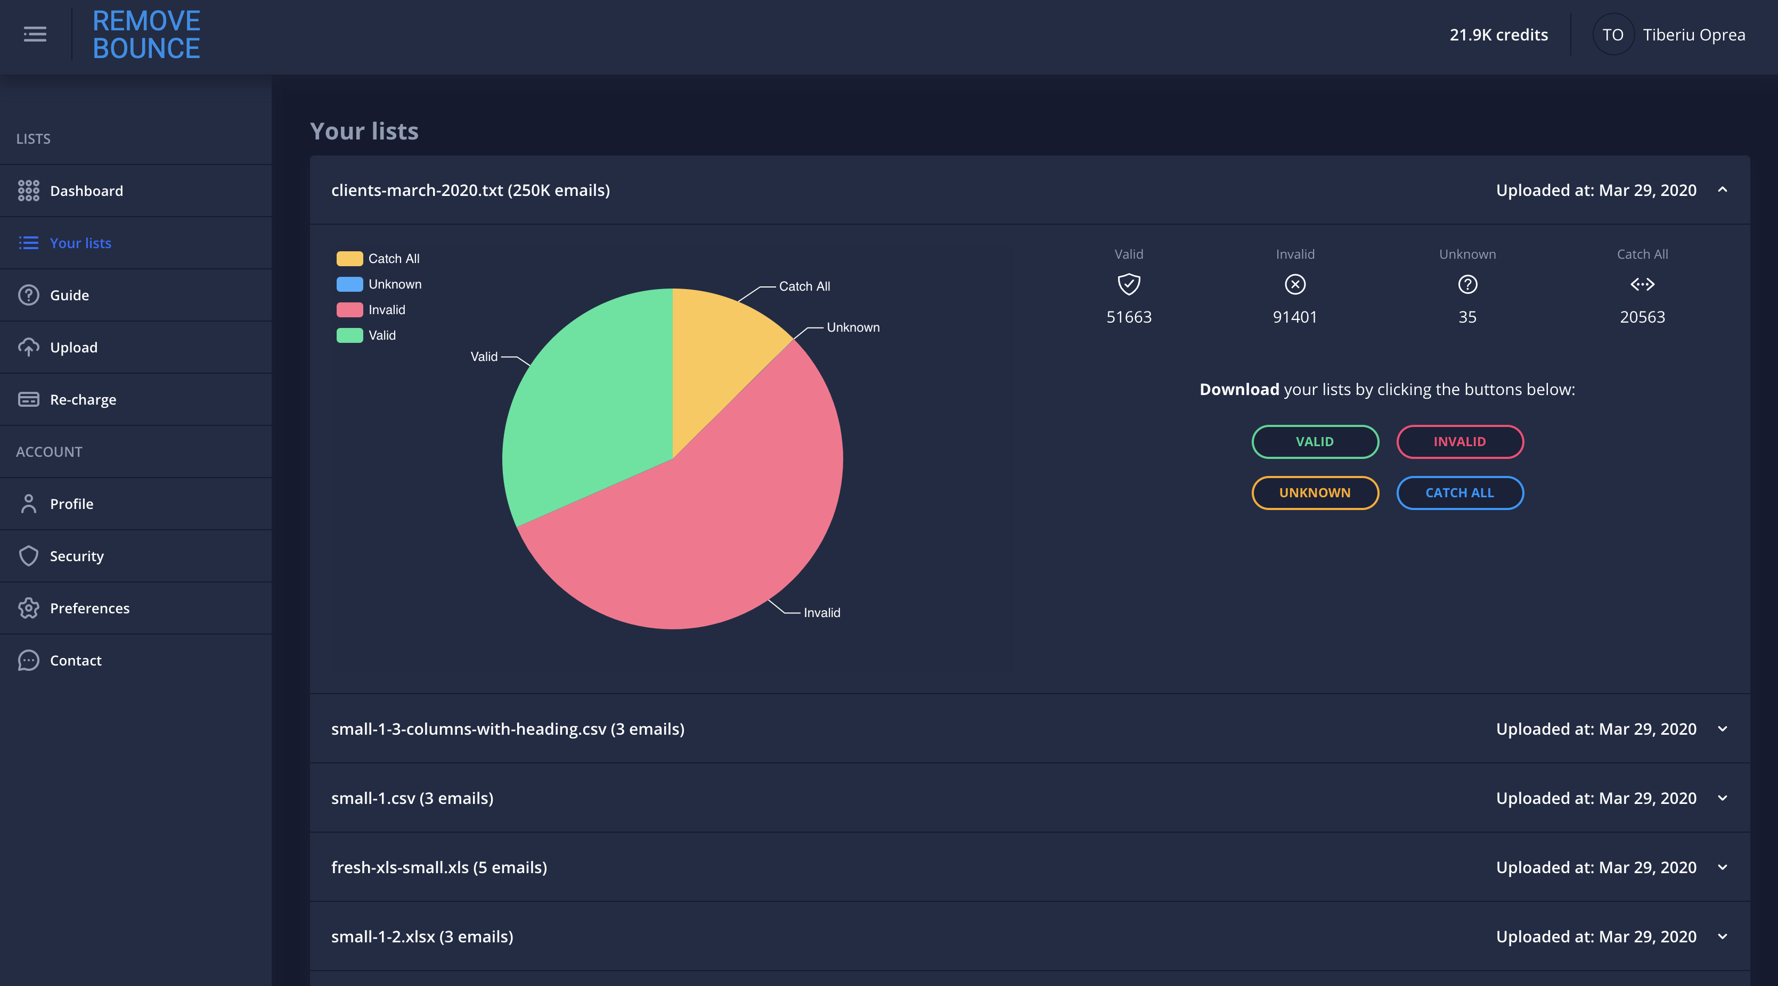Click the Security shield icon
Viewport: 1778px width, 986px height.
[28, 556]
